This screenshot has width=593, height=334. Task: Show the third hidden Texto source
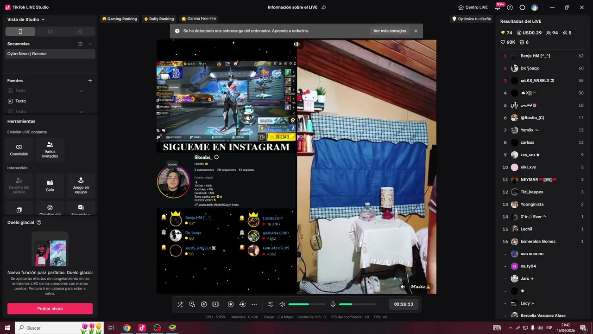(x=82, y=111)
